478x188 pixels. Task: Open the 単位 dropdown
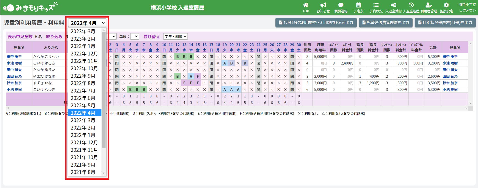(x=135, y=37)
